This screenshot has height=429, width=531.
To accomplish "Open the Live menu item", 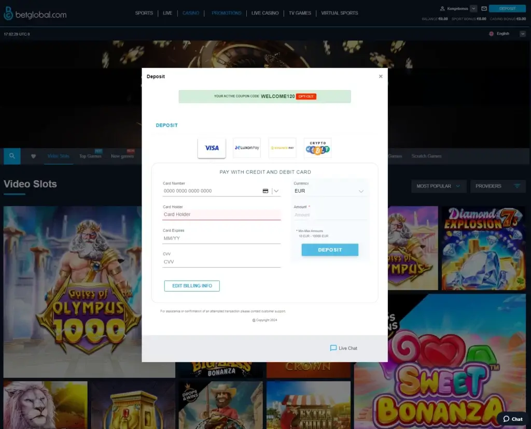I will coord(167,13).
